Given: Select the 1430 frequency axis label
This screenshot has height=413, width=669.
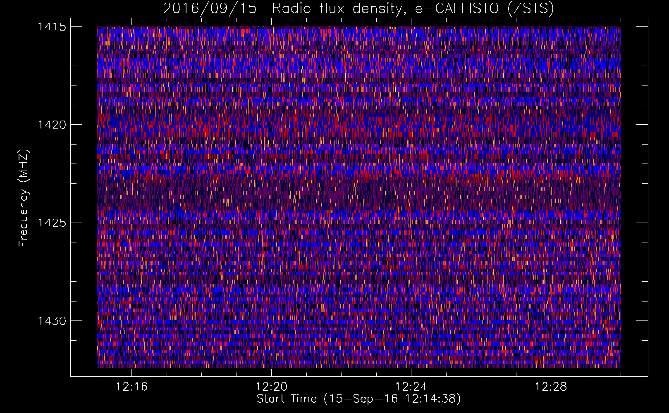Looking at the screenshot, I should (x=52, y=321).
